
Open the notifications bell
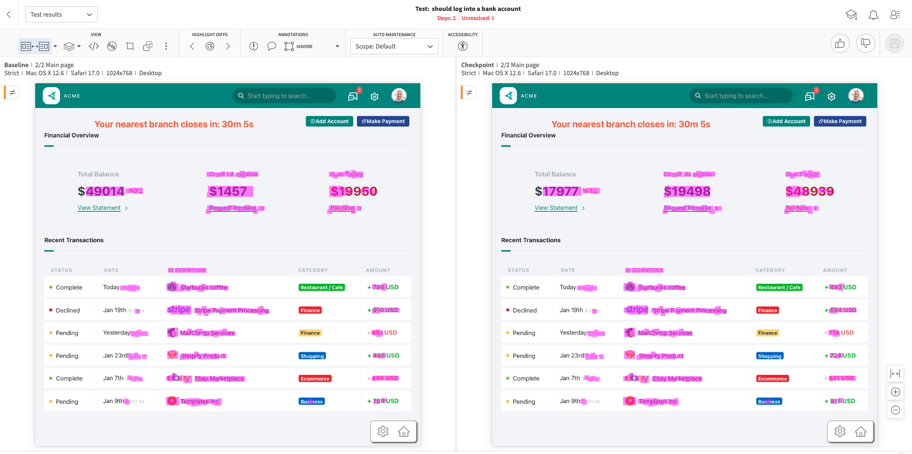click(x=873, y=15)
